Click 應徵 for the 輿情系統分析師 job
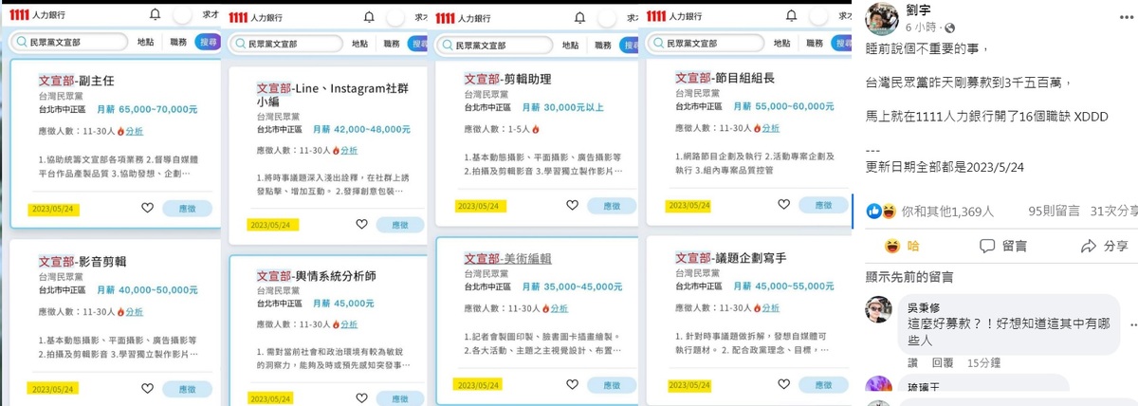 pos(400,400)
